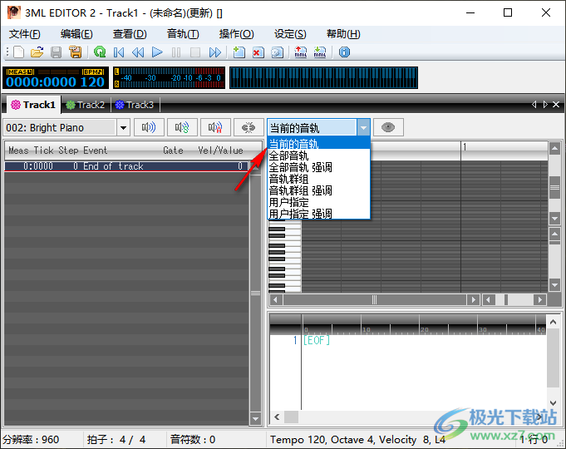This screenshot has width=566, height=449.
Task: Toggle solo with the speaker S button
Action: coord(182,127)
